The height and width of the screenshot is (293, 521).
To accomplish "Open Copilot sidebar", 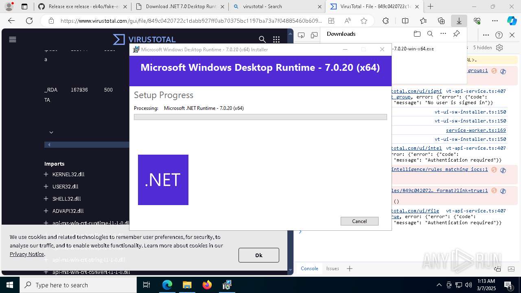I will 512,21.
